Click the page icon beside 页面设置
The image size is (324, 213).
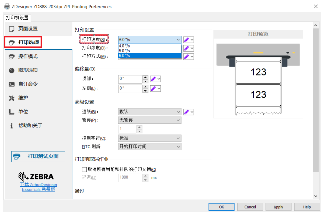(12, 29)
